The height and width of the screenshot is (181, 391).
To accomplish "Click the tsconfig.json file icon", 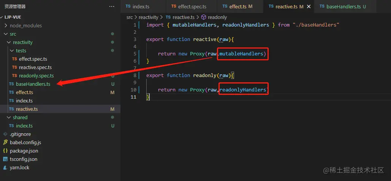I will [5, 159].
